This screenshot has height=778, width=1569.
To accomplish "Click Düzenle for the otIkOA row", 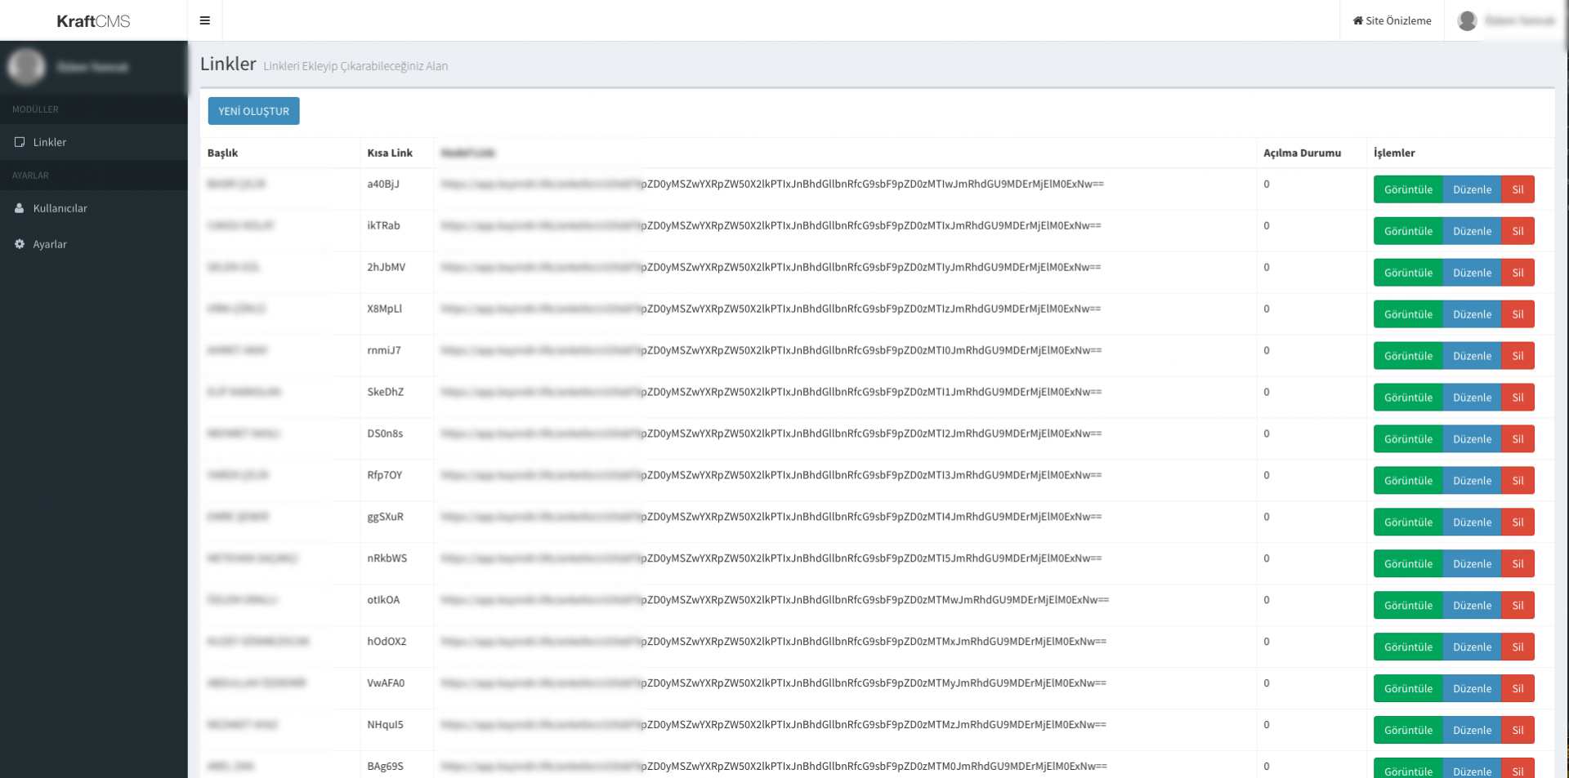I will coord(1472,606).
